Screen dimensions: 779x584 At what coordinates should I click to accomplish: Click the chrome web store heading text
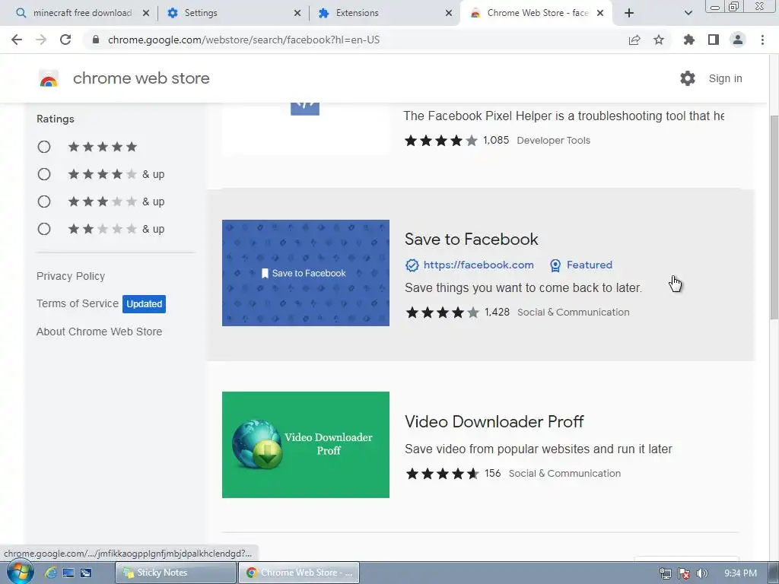(x=141, y=78)
